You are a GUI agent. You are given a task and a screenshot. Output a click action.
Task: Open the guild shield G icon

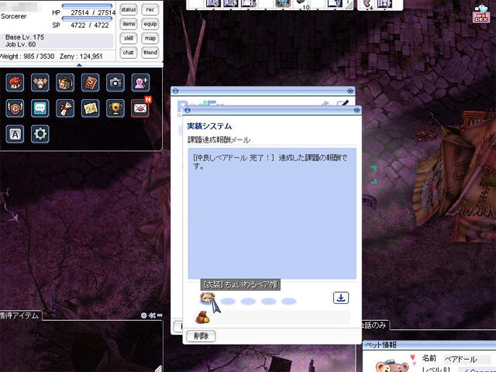coord(15,108)
